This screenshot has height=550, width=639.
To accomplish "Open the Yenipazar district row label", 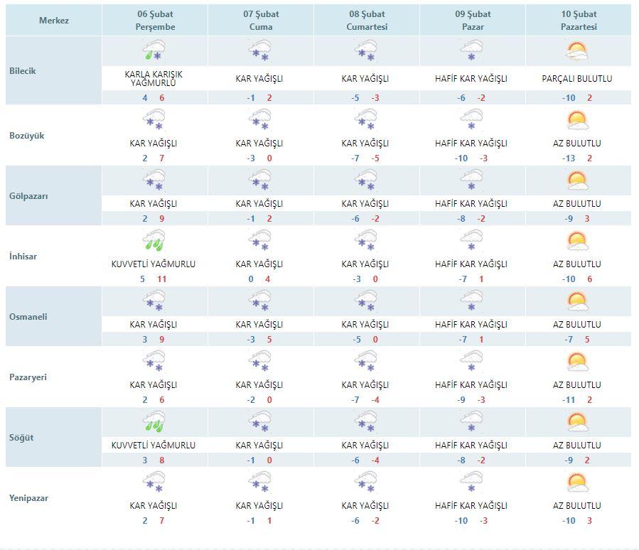I will click(x=29, y=498).
